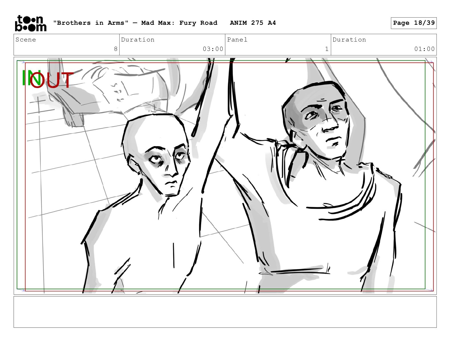Click the storyboard panel drawing
451x348 pixels.
(x=225, y=176)
